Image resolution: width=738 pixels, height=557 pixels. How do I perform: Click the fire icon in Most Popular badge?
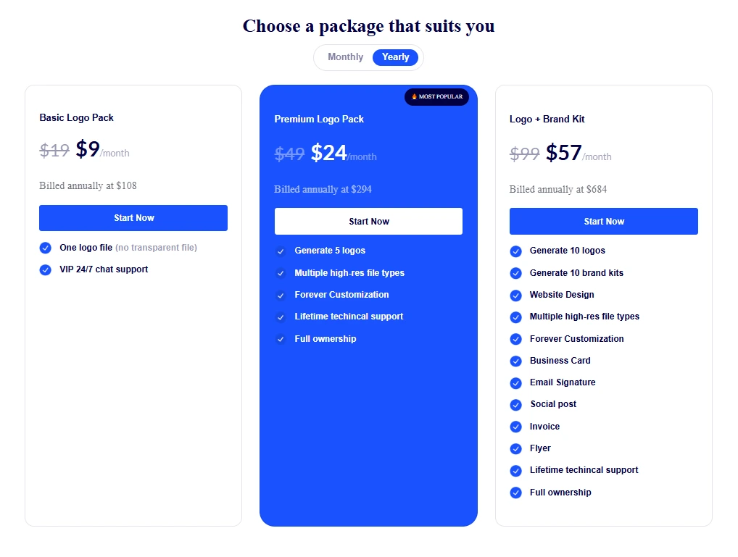pyautogui.click(x=415, y=96)
